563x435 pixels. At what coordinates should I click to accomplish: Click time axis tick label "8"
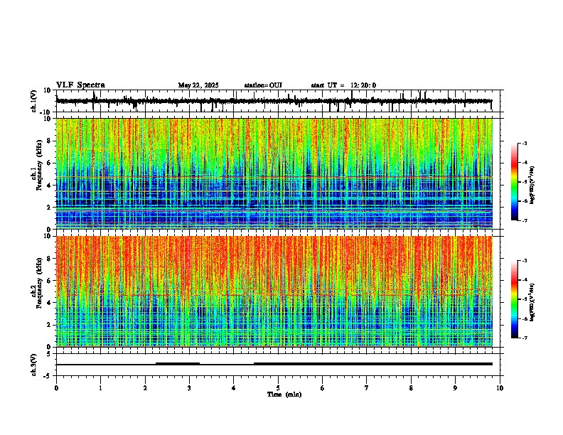[x=411, y=388]
